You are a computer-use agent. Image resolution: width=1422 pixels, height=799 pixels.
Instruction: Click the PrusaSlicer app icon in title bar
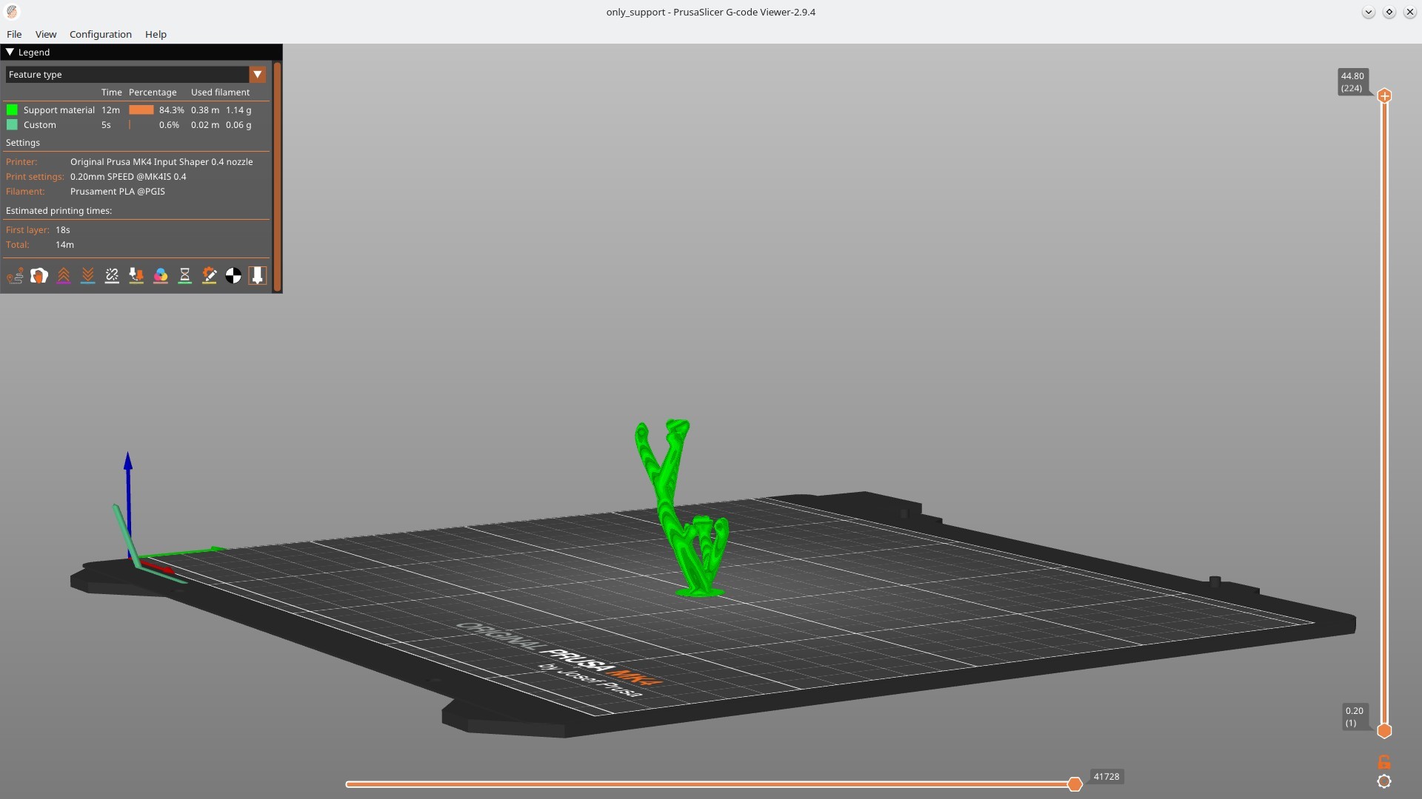(x=12, y=12)
